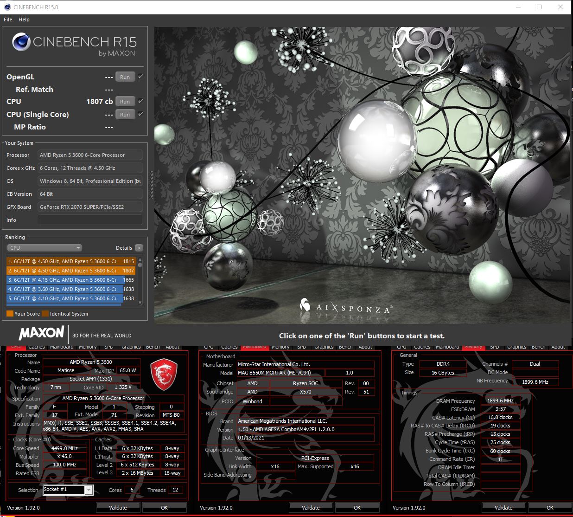The height and width of the screenshot is (517, 573).
Task: Click the OS field showing Windows 8
Action: (90, 181)
